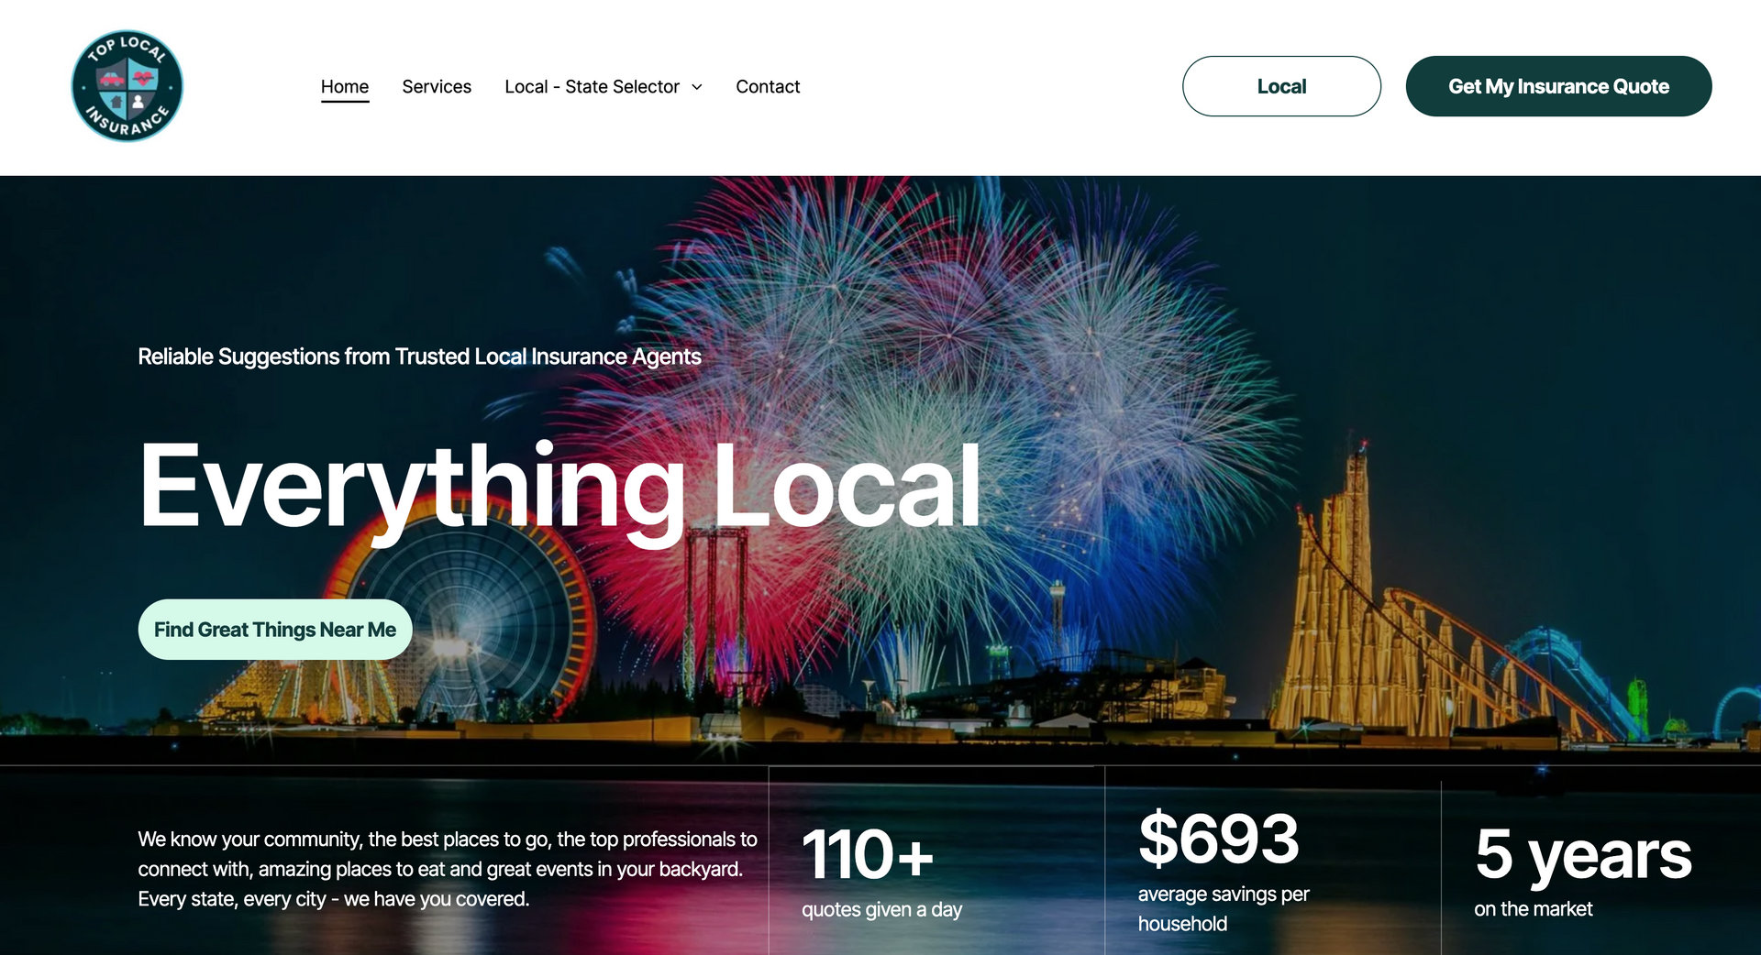This screenshot has height=955, width=1761.
Task: Click the outlined Local button
Action: [1281, 86]
